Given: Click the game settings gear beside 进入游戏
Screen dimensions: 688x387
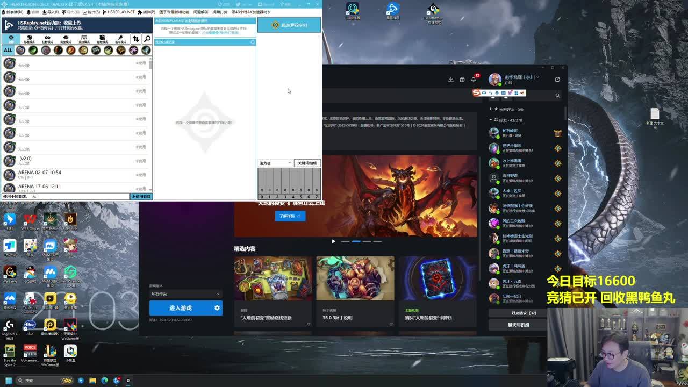Looking at the screenshot, I should coord(217,308).
